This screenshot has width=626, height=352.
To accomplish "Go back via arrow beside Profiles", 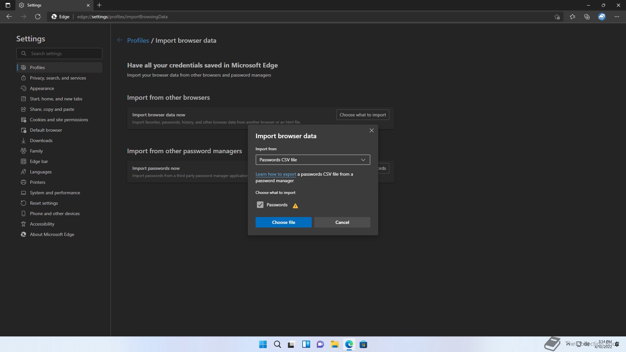I will point(120,40).
